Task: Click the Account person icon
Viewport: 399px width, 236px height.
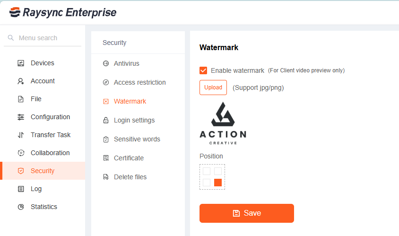Action: [21, 81]
